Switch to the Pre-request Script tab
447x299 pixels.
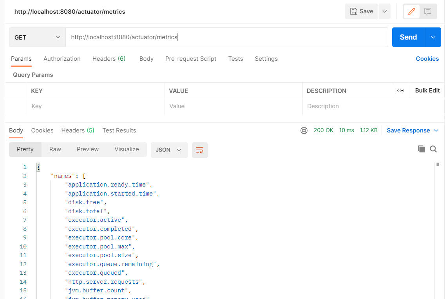(x=191, y=59)
